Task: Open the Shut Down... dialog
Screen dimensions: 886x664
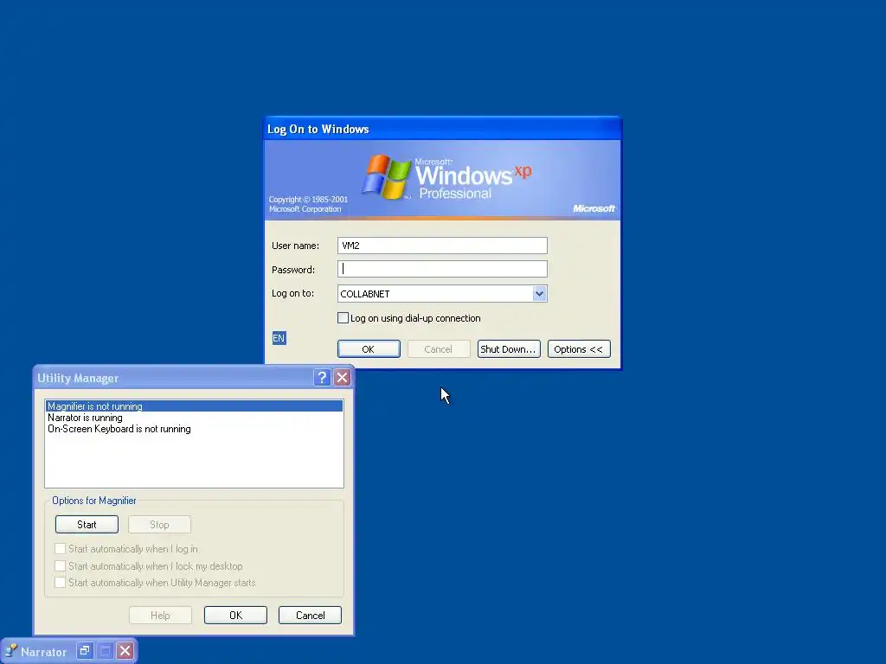Action: pyautogui.click(x=509, y=349)
